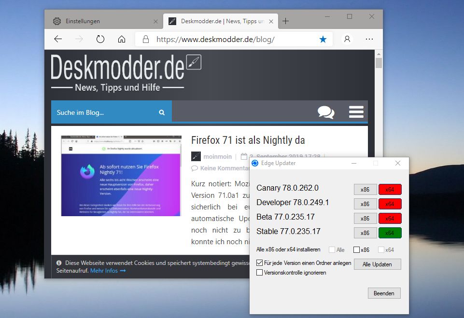Enable 'Versionskontrolle ignorieren' checkbox
Screen dimensions: 464x318
(259, 273)
